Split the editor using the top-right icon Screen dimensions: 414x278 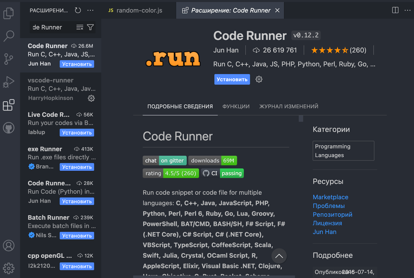(395, 10)
